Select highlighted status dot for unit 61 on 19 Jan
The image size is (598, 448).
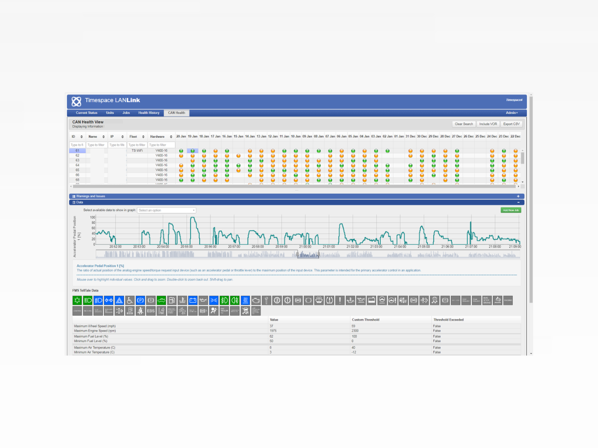[x=192, y=150]
